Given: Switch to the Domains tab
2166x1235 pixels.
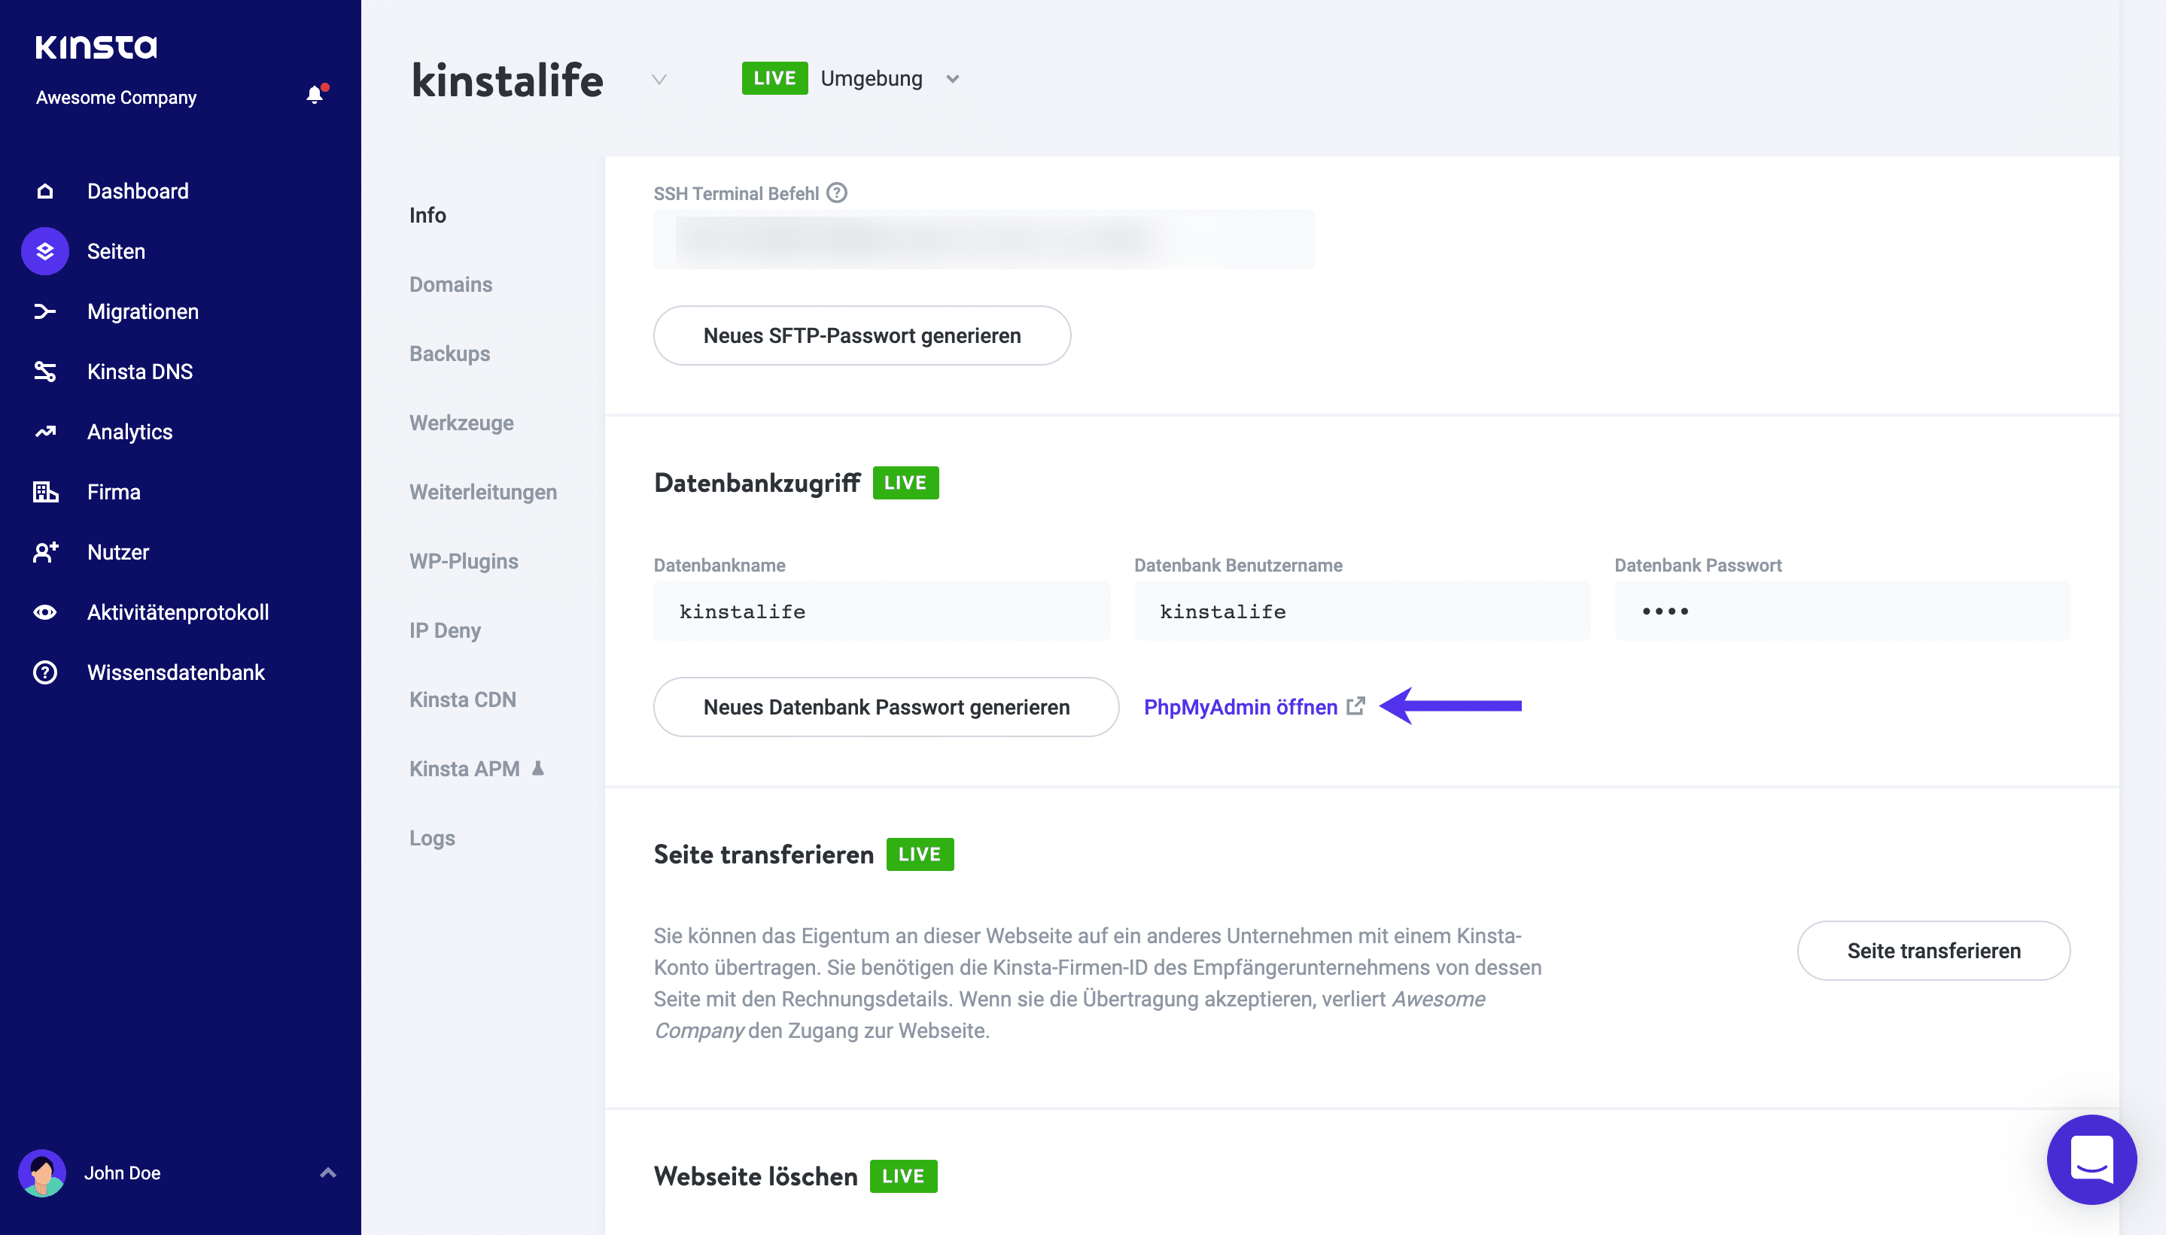Looking at the screenshot, I should coord(451,284).
